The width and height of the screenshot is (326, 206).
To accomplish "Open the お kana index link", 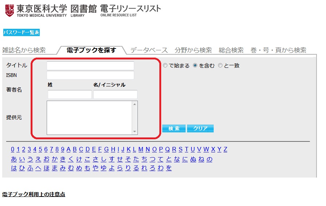I will coord(47,159).
